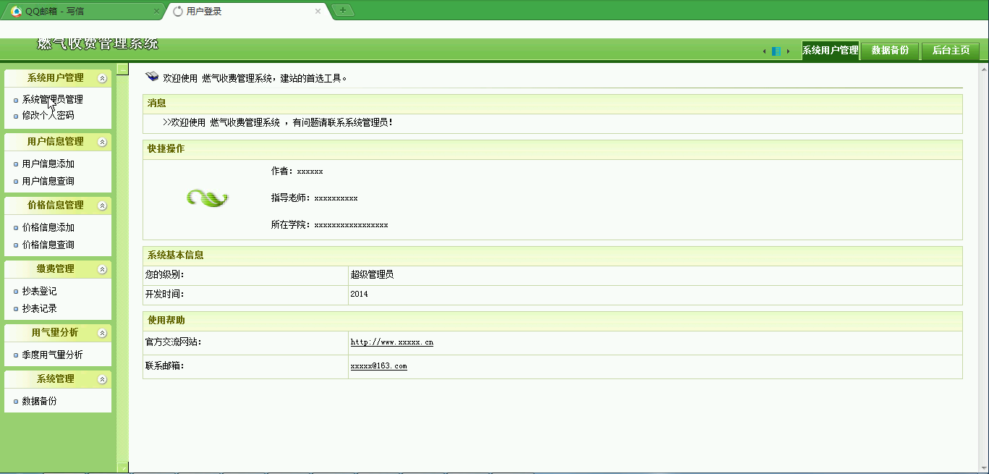Image resolution: width=989 pixels, height=474 pixels.
Task: Click the scrollbar up arrow
Action: click(983, 69)
